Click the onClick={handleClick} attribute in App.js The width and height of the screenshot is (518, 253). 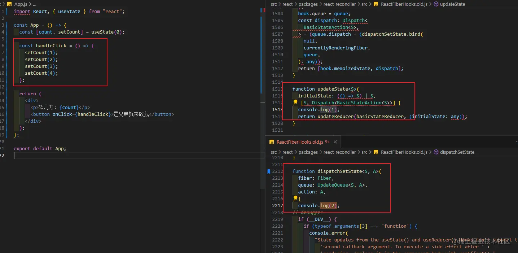click(x=81, y=114)
